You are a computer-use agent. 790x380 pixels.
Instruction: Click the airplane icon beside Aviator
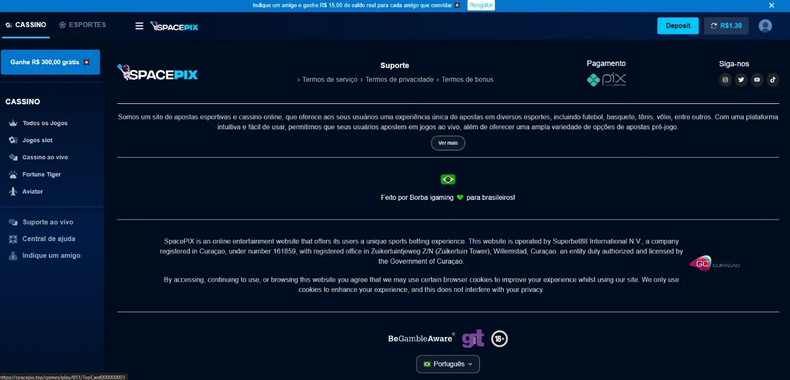tap(13, 191)
